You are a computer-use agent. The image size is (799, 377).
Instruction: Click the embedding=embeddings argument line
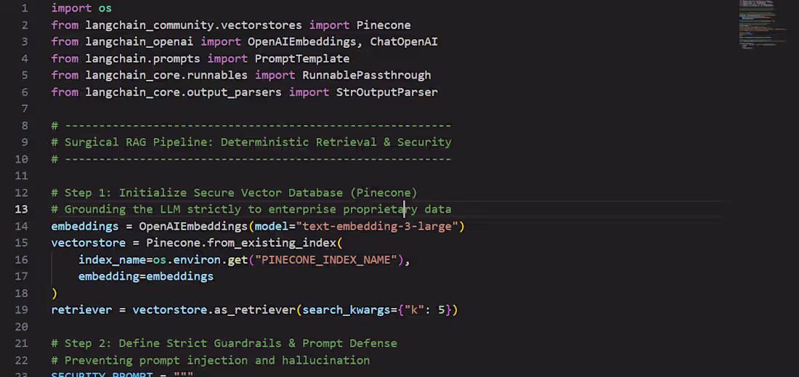(x=146, y=277)
